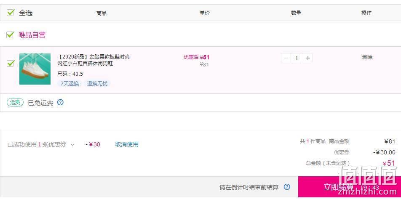Click the 立即结算 checkout button
401x199 pixels.
[350, 187]
